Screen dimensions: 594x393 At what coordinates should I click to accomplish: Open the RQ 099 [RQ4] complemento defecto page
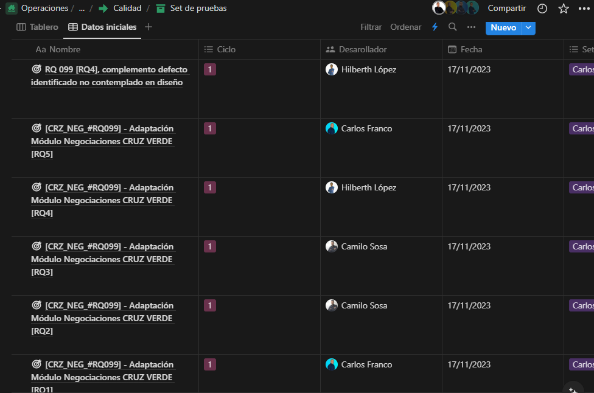tap(116, 69)
